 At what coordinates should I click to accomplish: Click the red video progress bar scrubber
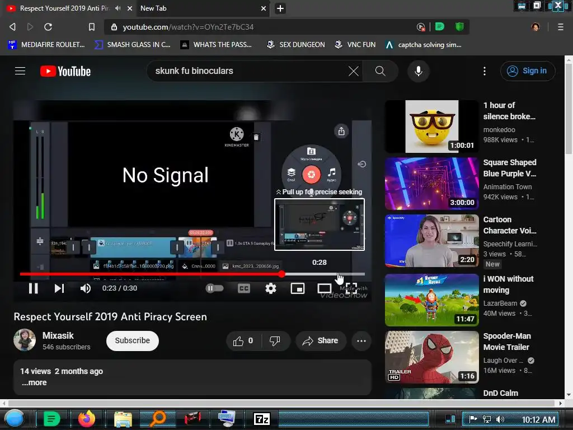[281, 274]
